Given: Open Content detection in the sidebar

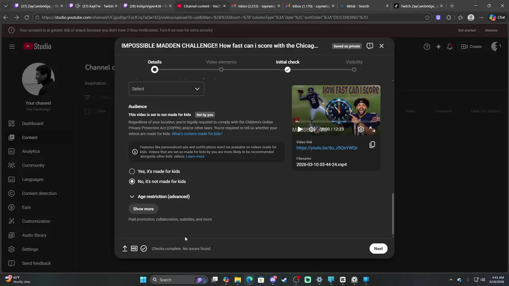Looking at the screenshot, I should 39,193.
